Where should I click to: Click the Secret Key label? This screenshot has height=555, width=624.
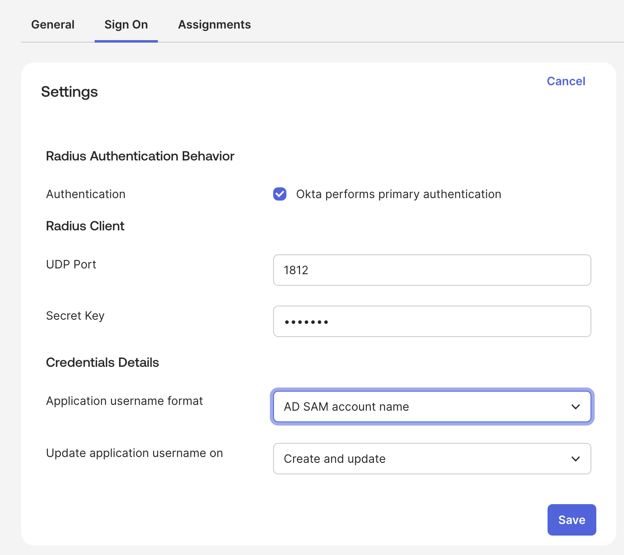click(75, 316)
